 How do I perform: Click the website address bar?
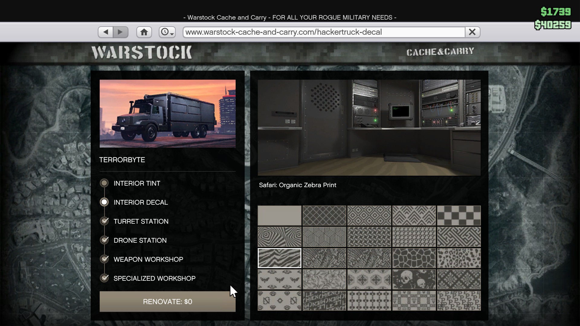(x=323, y=32)
